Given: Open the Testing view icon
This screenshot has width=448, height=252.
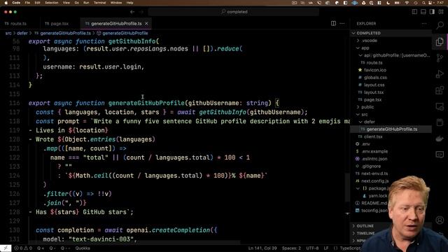Looking at the screenshot, I should tap(440, 123).
